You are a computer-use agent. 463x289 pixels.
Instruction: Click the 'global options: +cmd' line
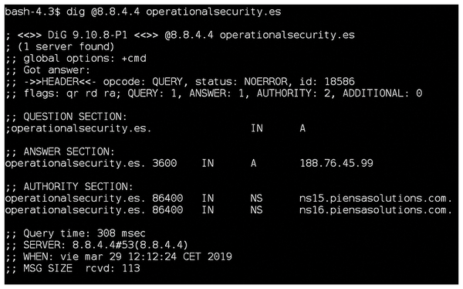tap(76, 59)
